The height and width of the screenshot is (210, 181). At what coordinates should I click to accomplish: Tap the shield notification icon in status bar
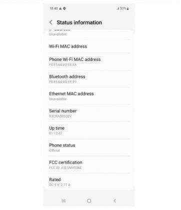pyautogui.click(x=64, y=8)
